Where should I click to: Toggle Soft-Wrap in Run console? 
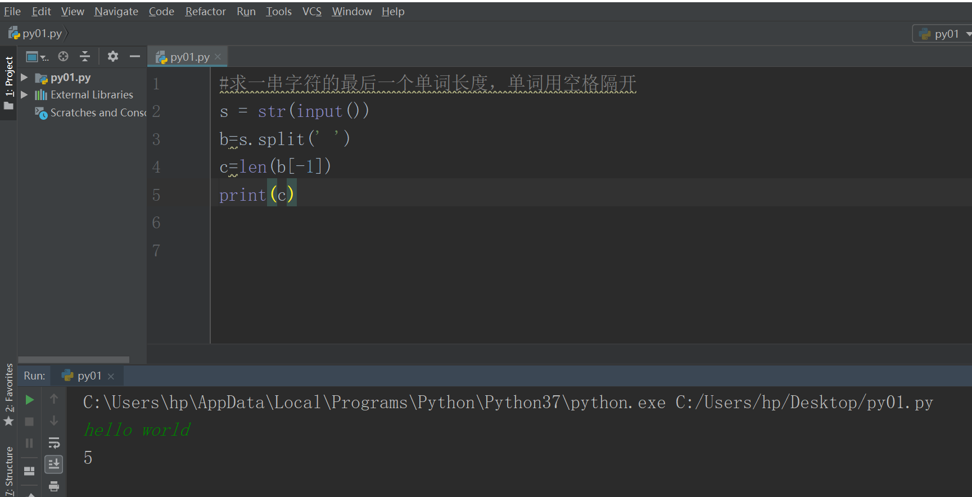(54, 442)
